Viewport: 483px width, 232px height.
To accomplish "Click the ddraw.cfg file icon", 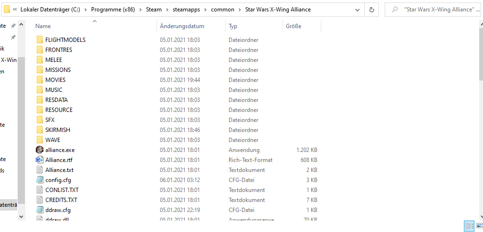I will pyautogui.click(x=40, y=210).
